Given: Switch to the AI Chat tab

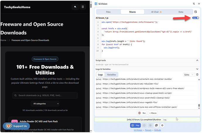Looking at the screenshot, I should tap(156, 12).
